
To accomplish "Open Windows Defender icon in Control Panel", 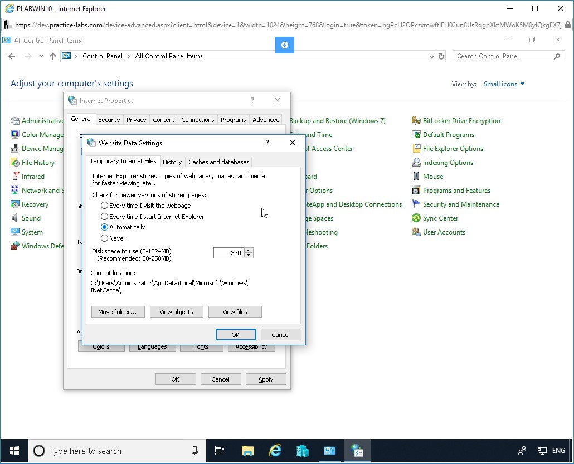I will point(15,246).
